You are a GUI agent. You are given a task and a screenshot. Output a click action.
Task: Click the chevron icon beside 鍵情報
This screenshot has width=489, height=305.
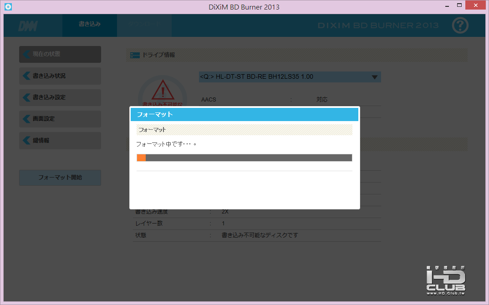[x=26, y=140]
